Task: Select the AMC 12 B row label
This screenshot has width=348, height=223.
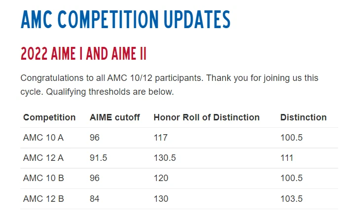Action: coord(43,199)
